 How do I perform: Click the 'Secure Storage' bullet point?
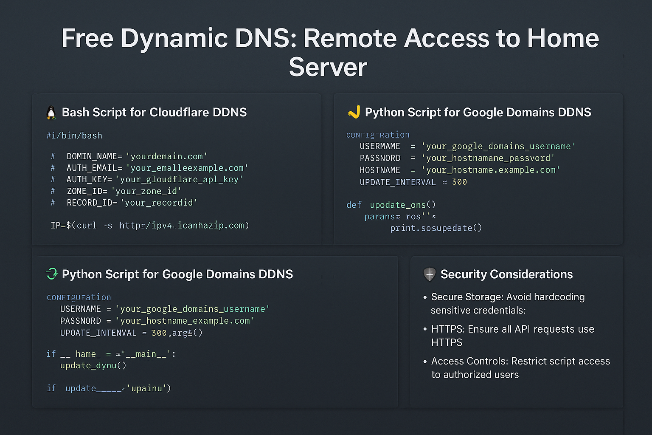point(504,303)
